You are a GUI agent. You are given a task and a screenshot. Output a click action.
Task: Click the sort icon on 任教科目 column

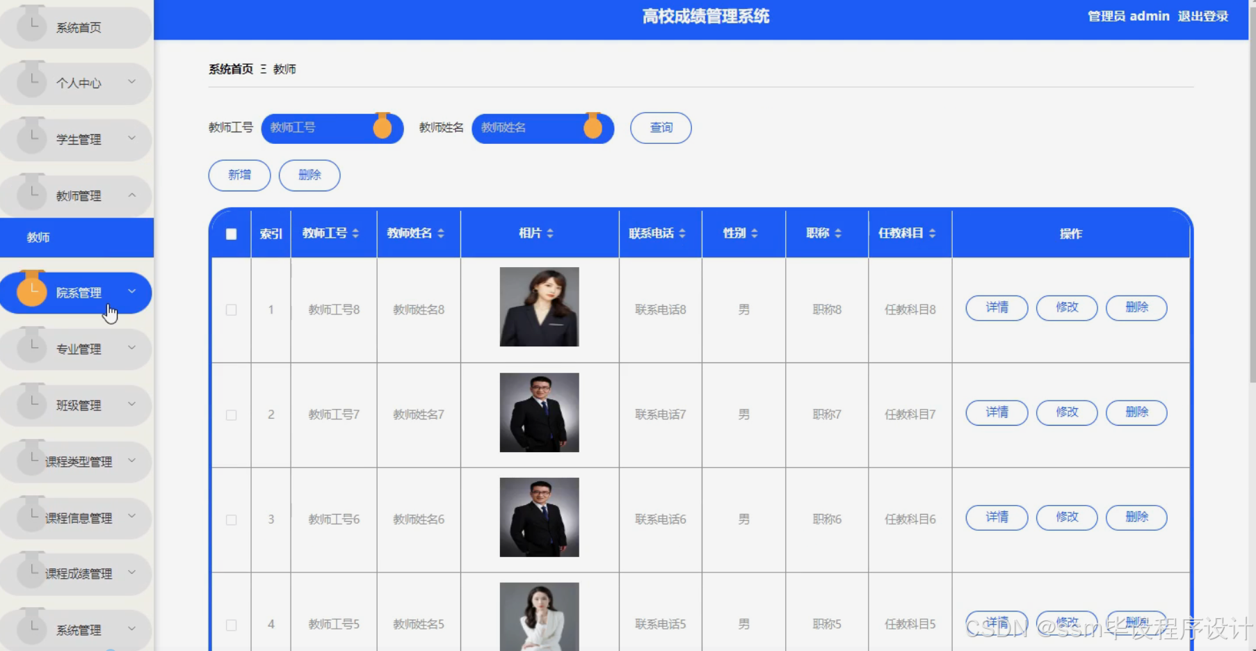tap(932, 234)
